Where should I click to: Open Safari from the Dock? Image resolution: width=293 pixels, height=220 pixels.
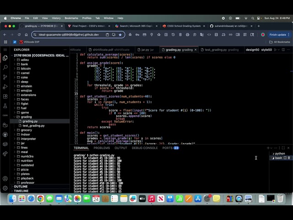click(x=31, y=198)
